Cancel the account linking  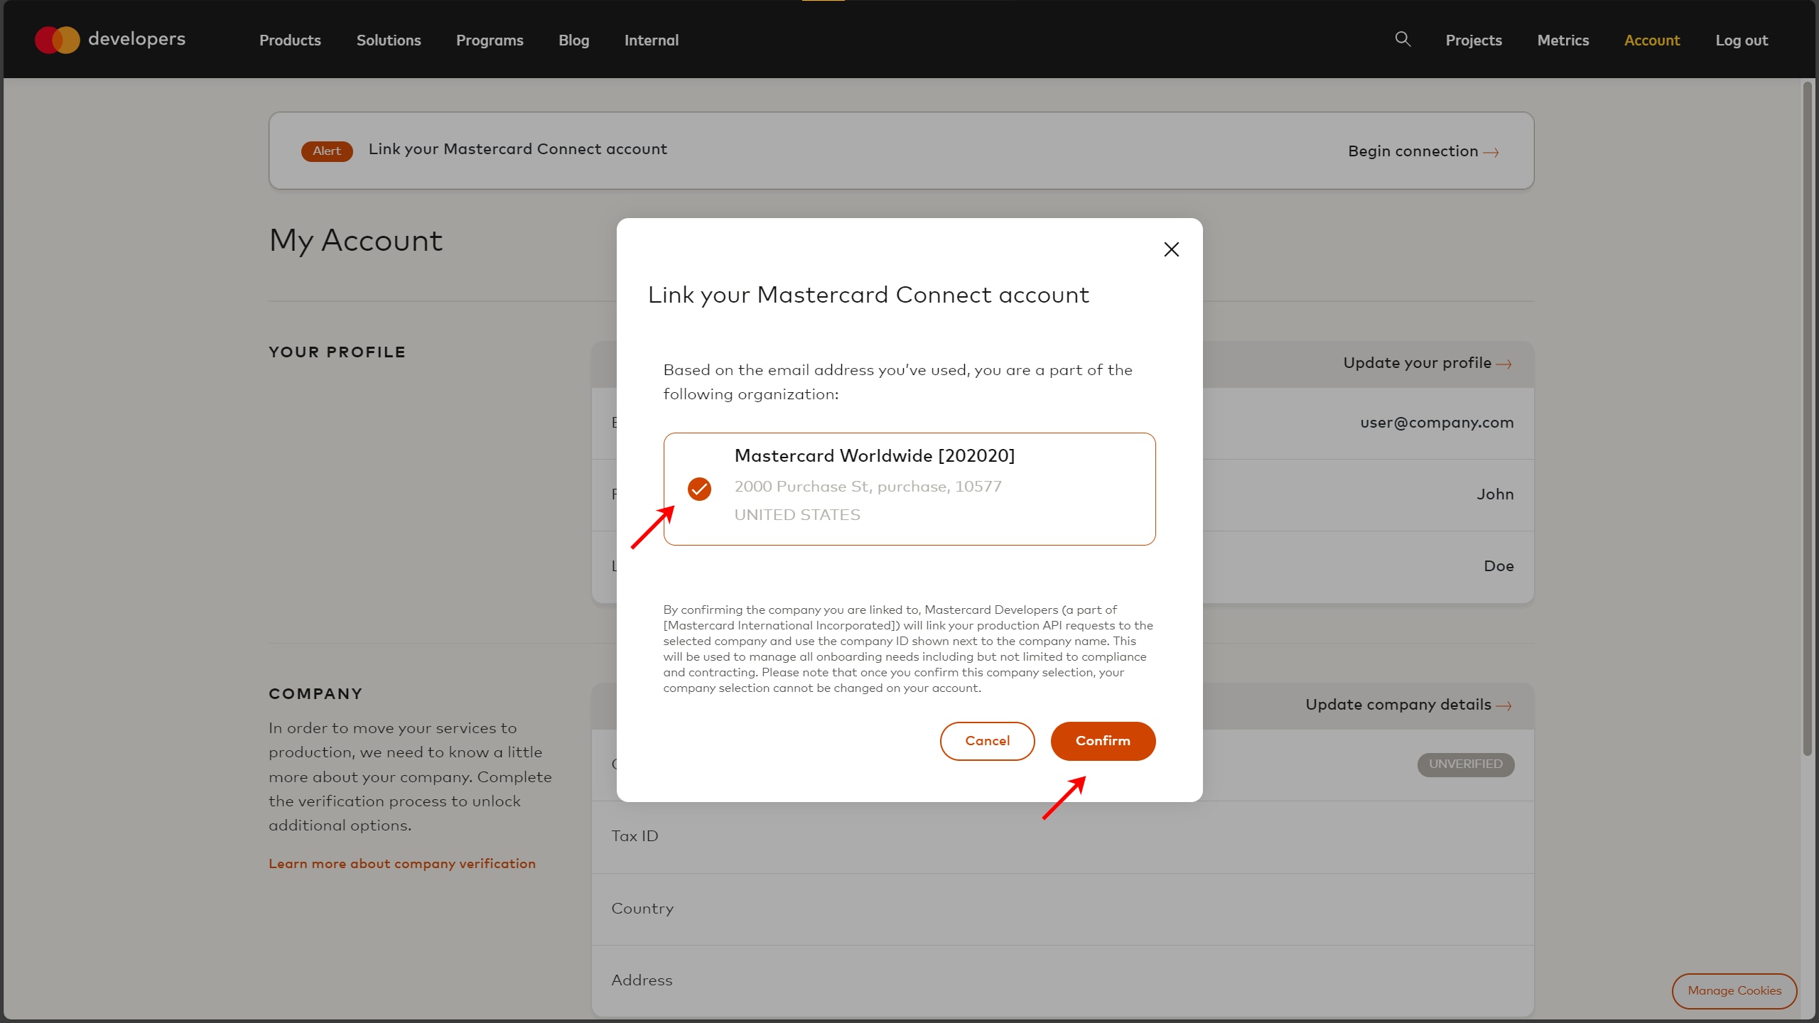[987, 740]
